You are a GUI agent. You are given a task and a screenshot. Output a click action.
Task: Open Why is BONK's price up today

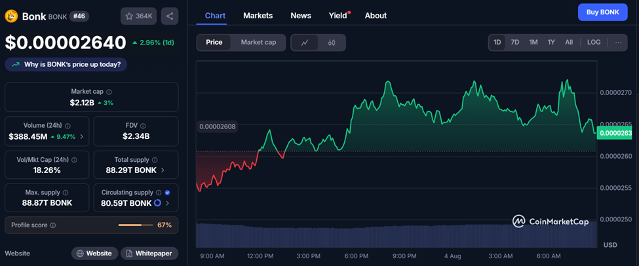66,64
